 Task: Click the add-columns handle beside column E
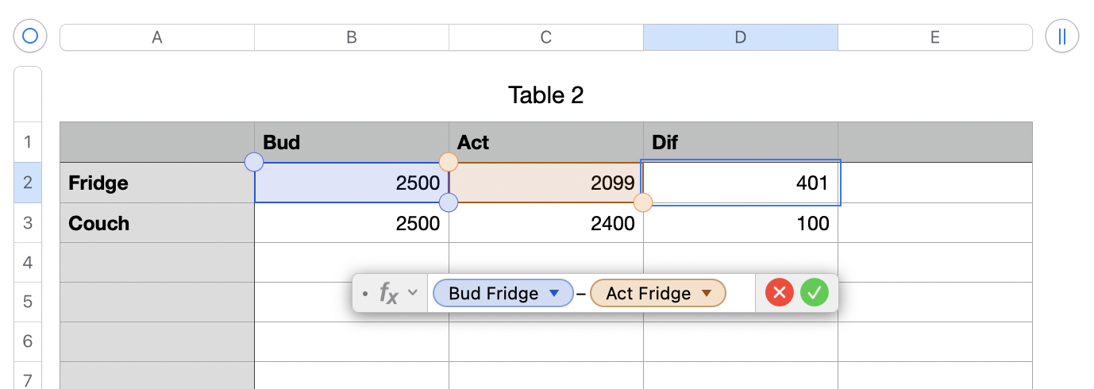[x=1061, y=37]
